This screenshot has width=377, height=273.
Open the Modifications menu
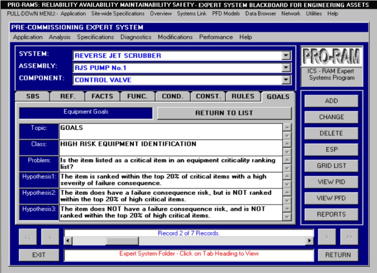coord(175,37)
